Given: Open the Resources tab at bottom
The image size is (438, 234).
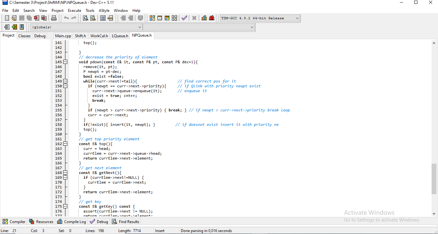Looking at the screenshot, I should coord(41,221).
